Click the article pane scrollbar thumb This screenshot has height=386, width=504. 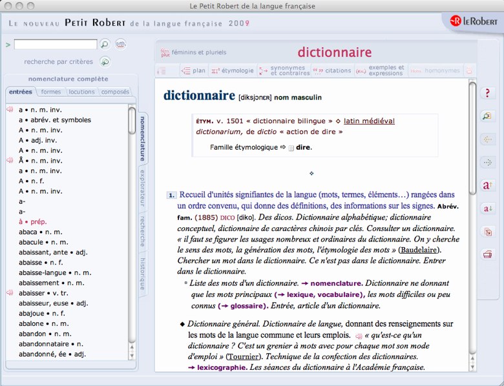point(472,138)
